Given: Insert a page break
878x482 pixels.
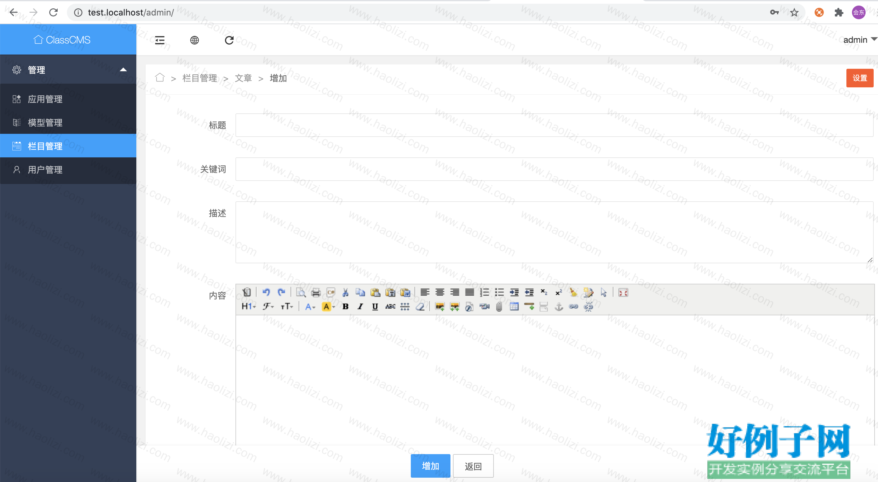Looking at the screenshot, I should tap(544, 306).
